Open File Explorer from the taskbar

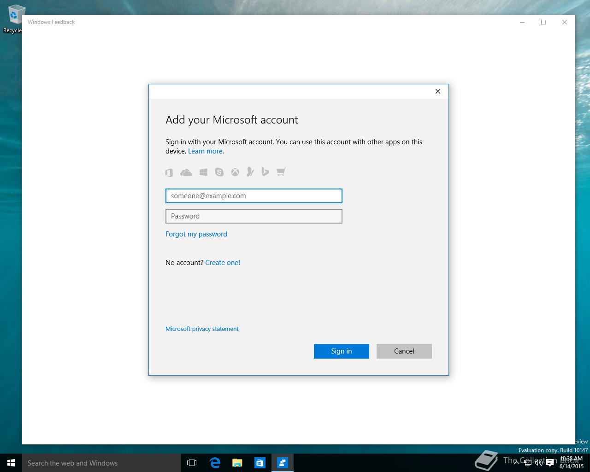coord(237,463)
